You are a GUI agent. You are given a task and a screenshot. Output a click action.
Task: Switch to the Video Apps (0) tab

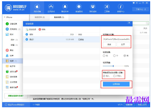[x=40, y=17]
